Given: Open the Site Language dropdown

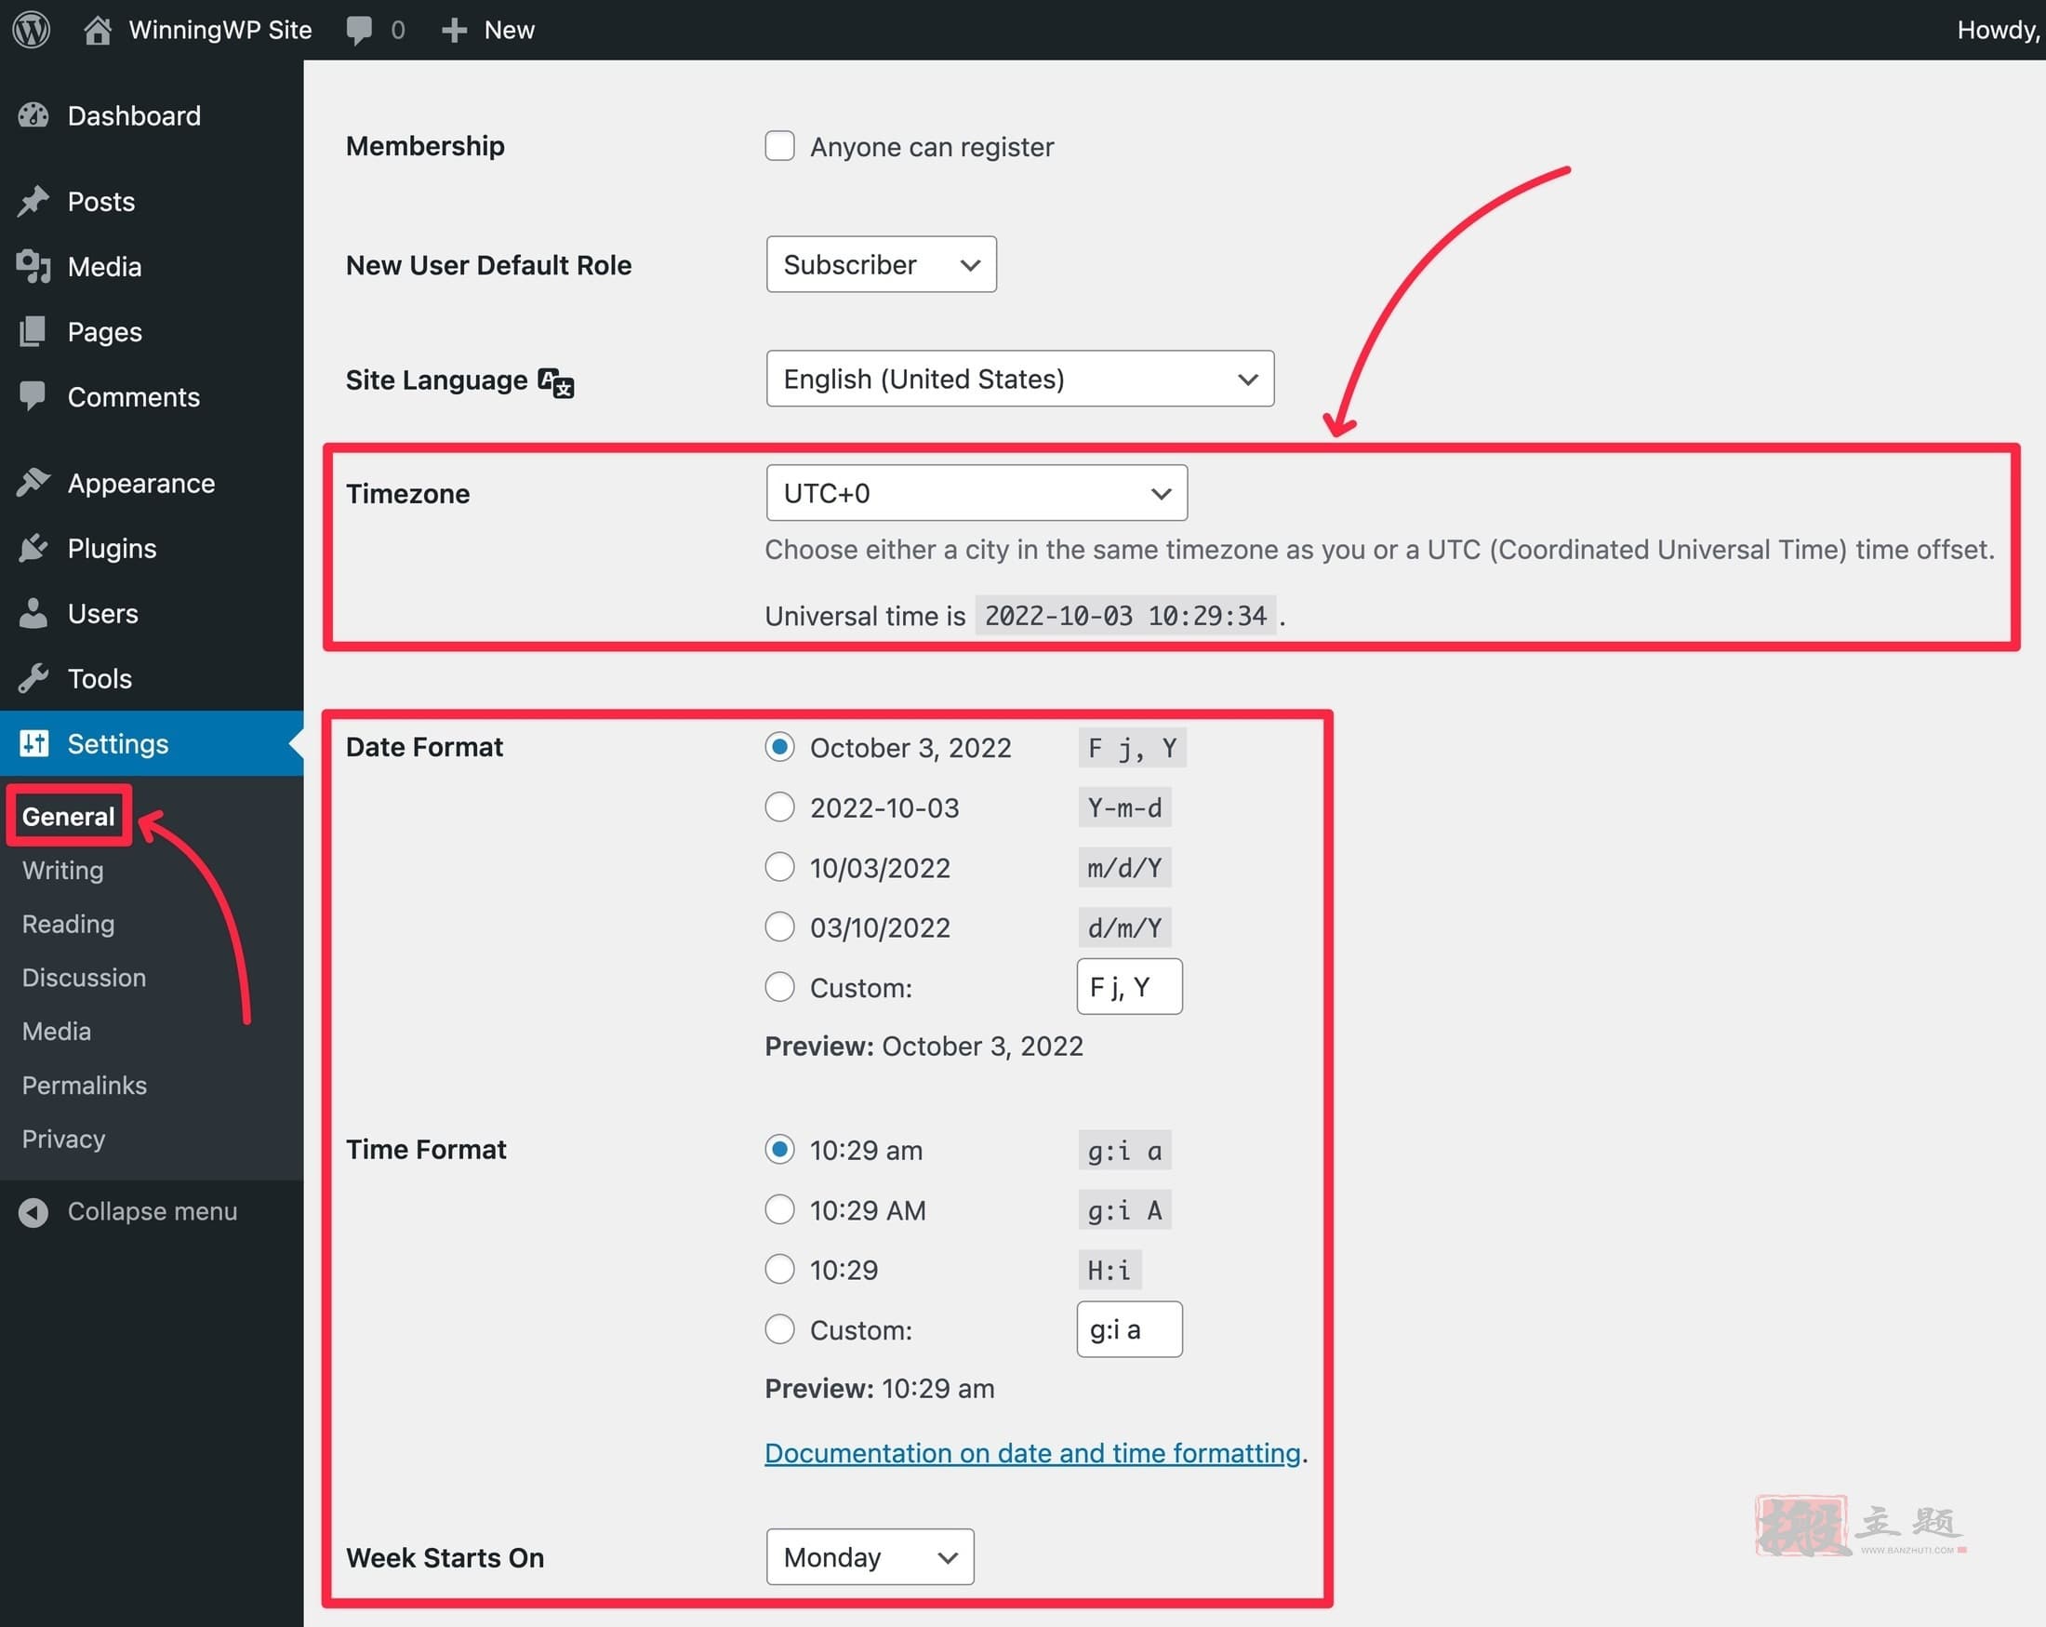Looking at the screenshot, I should pos(1020,379).
